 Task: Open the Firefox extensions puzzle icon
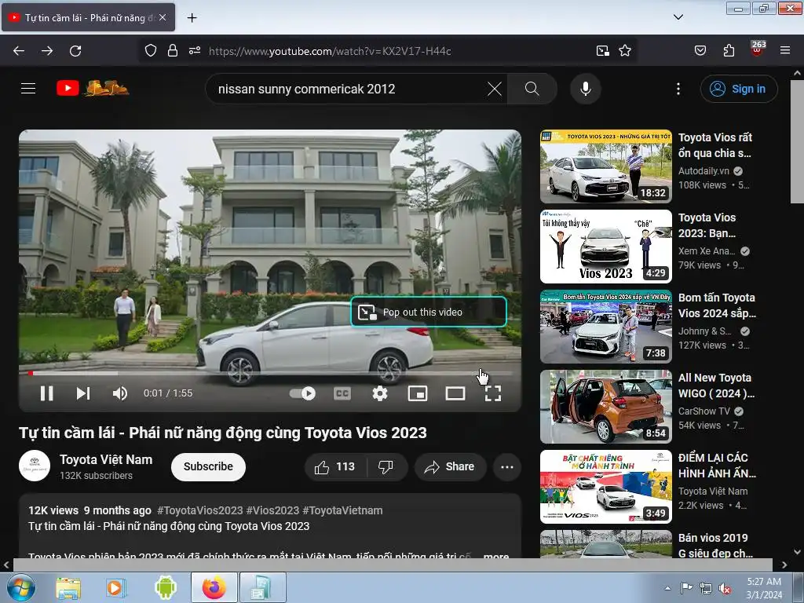[729, 51]
